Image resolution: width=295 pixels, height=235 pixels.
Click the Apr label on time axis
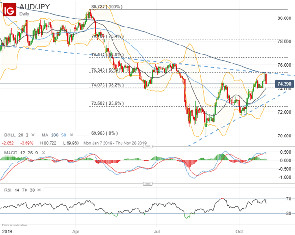point(76,231)
